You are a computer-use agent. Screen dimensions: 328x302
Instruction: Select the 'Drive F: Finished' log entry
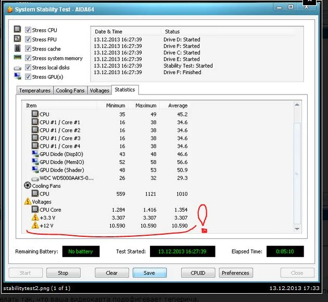pos(182,72)
